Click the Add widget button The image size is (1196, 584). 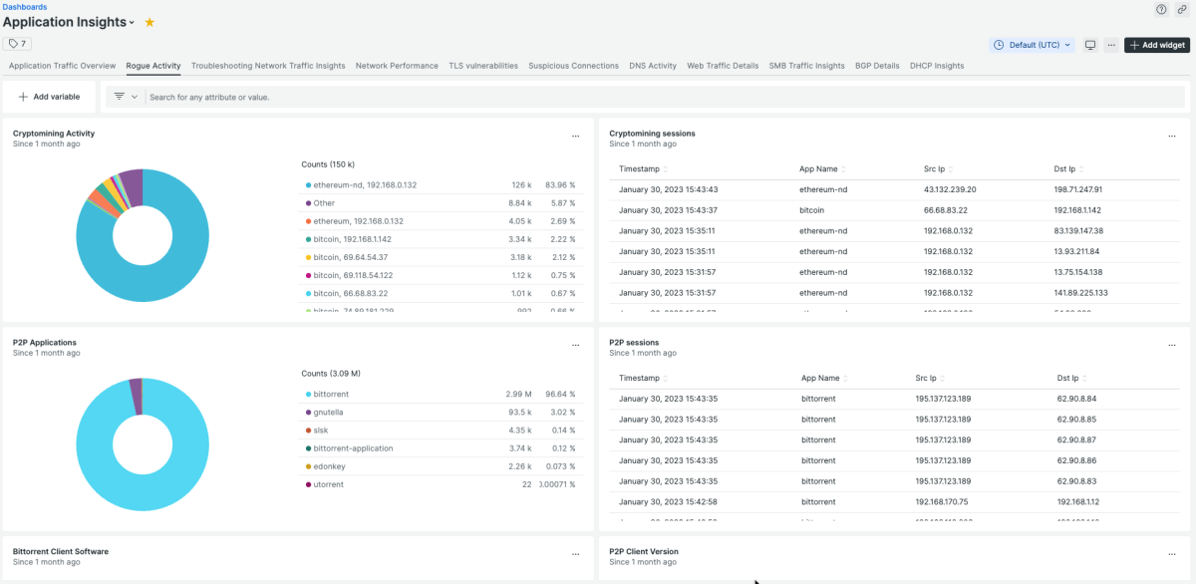pos(1156,45)
